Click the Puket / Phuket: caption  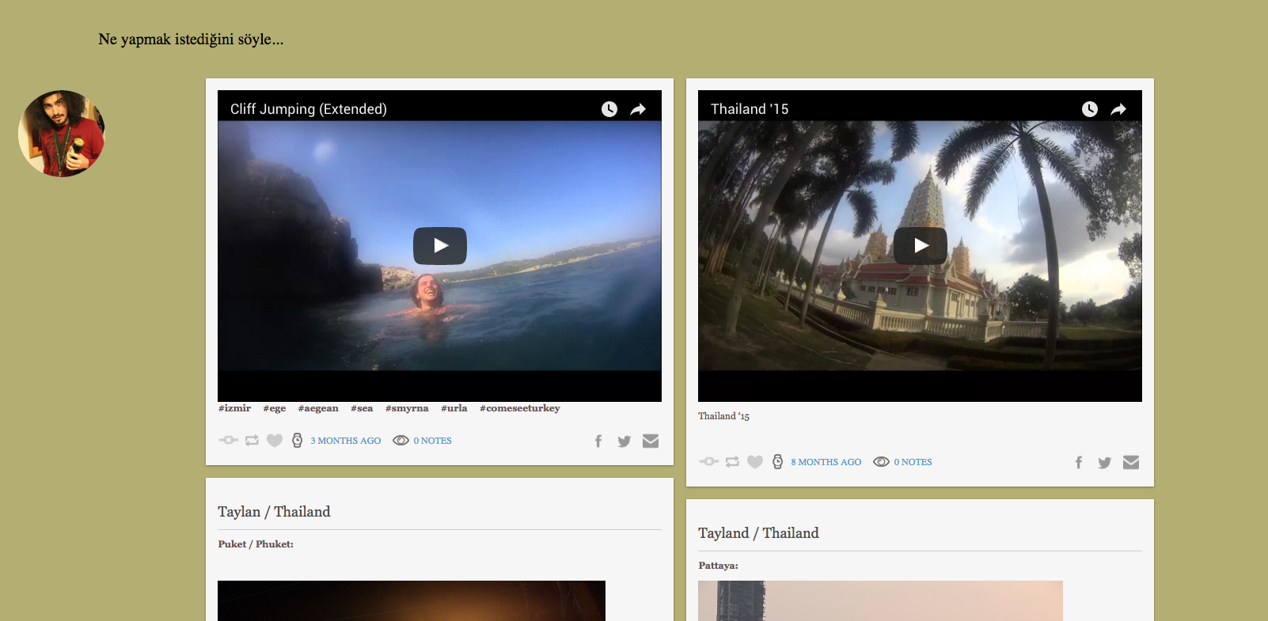point(256,544)
